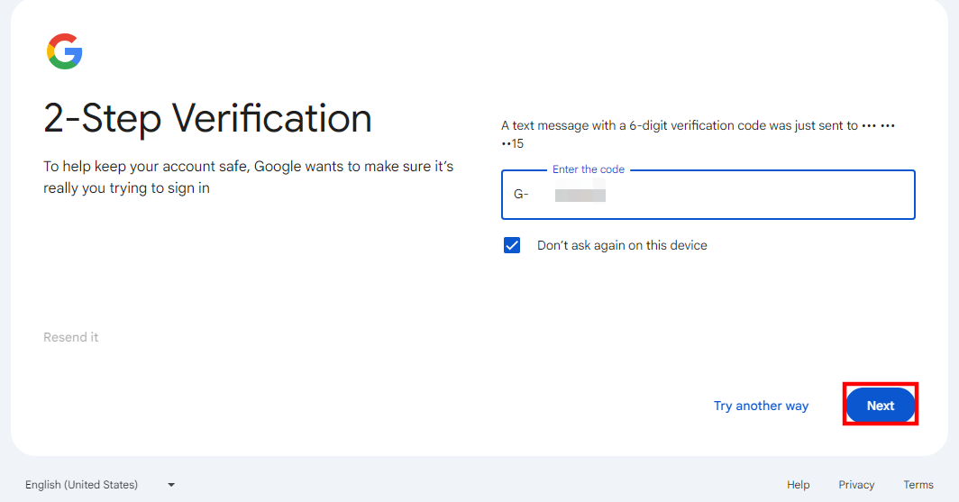The height and width of the screenshot is (502, 959).
Task: Open the Terms link in the footer
Action: click(918, 485)
